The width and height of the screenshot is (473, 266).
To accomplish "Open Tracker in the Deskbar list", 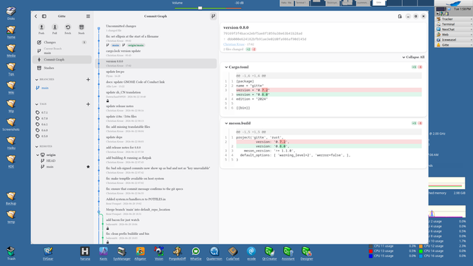I will [454, 19].
